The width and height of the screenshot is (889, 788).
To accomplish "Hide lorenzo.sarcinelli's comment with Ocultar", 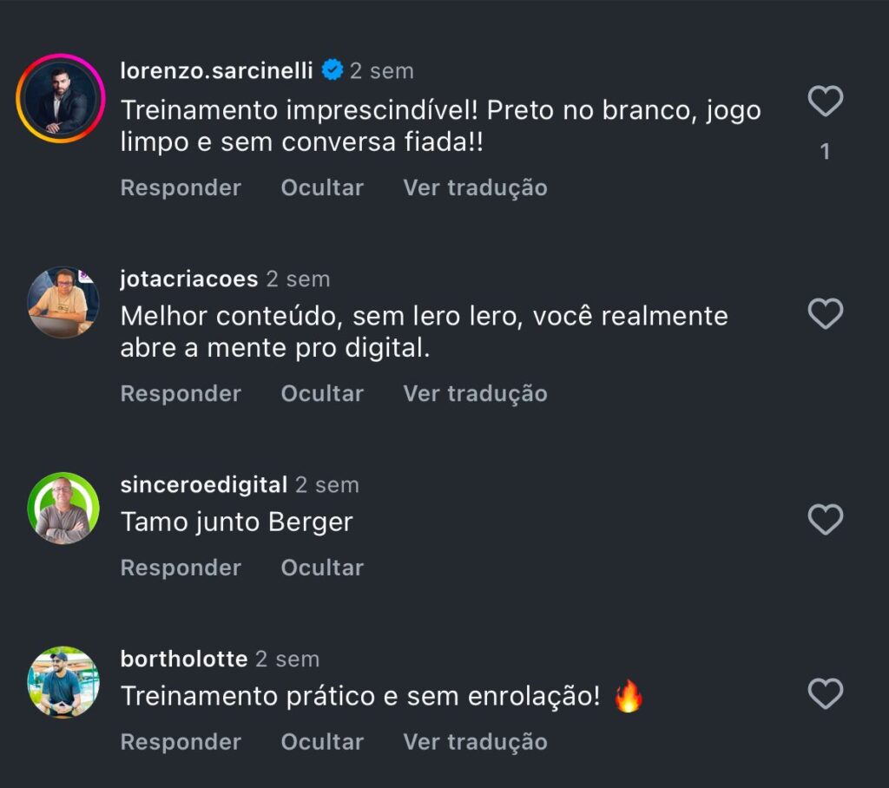I will 322,187.
